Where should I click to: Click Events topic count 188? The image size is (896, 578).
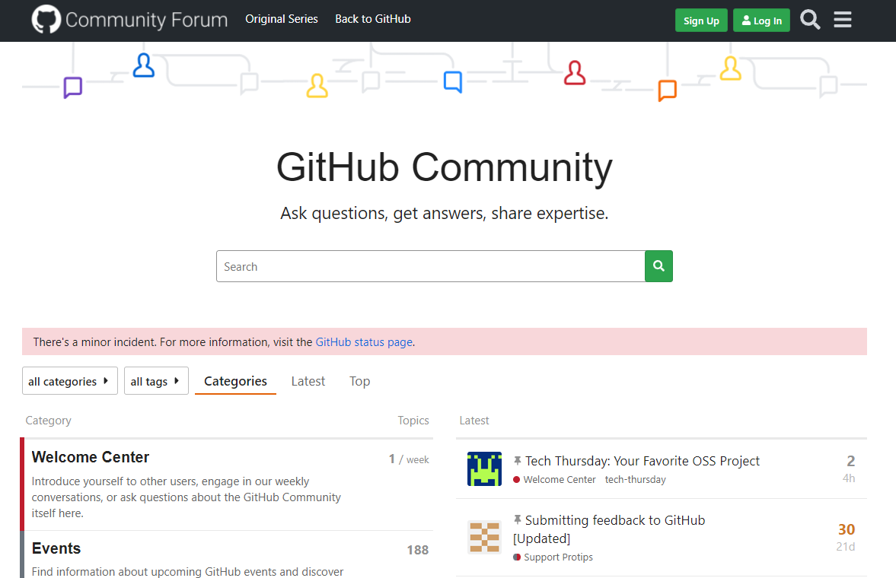(418, 550)
